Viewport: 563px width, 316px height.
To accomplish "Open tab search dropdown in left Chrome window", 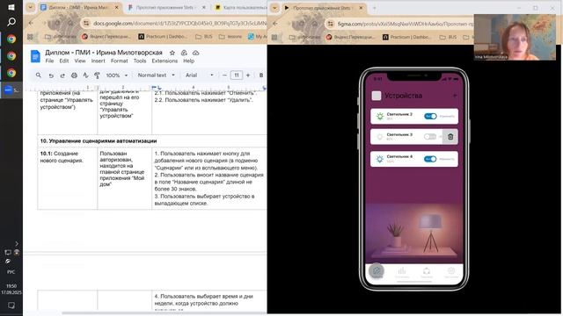I will coord(31,8).
